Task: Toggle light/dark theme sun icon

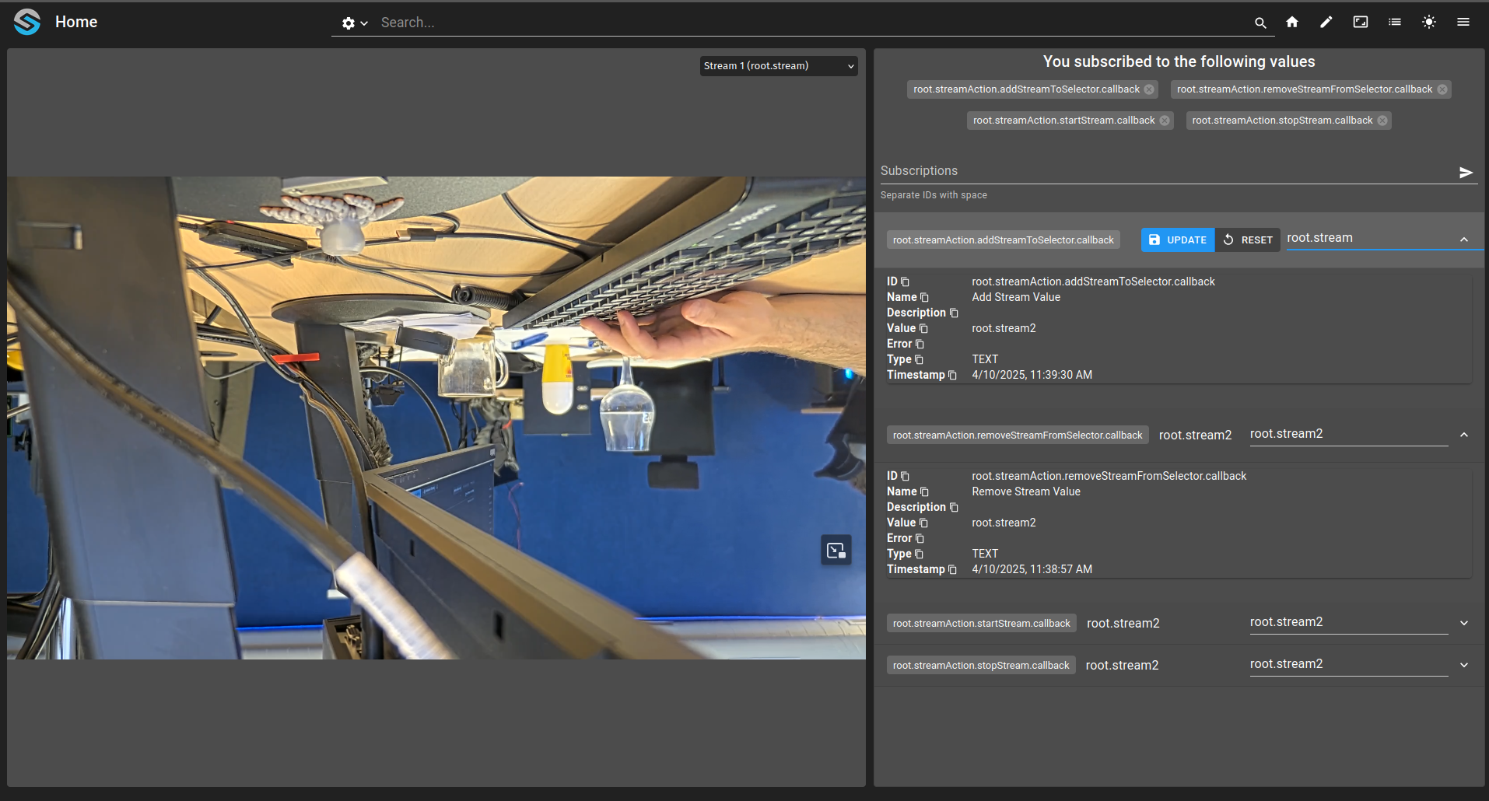Action: (1429, 22)
